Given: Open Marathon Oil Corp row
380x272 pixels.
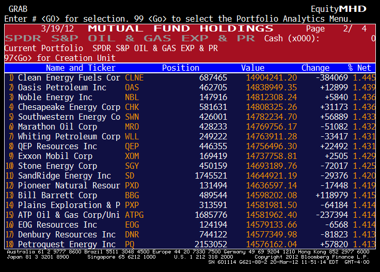Looking at the screenshot, I should click(x=190, y=126).
